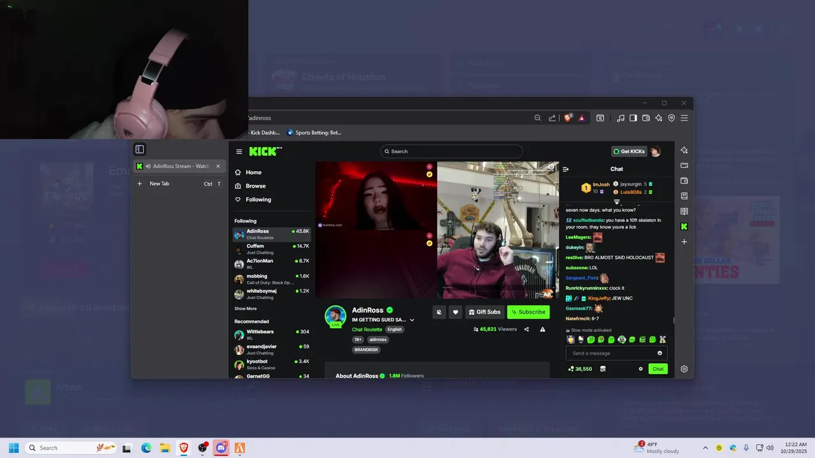Click the Get KICKs button
Image resolution: width=815 pixels, height=458 pixels.
click(630, 151)
